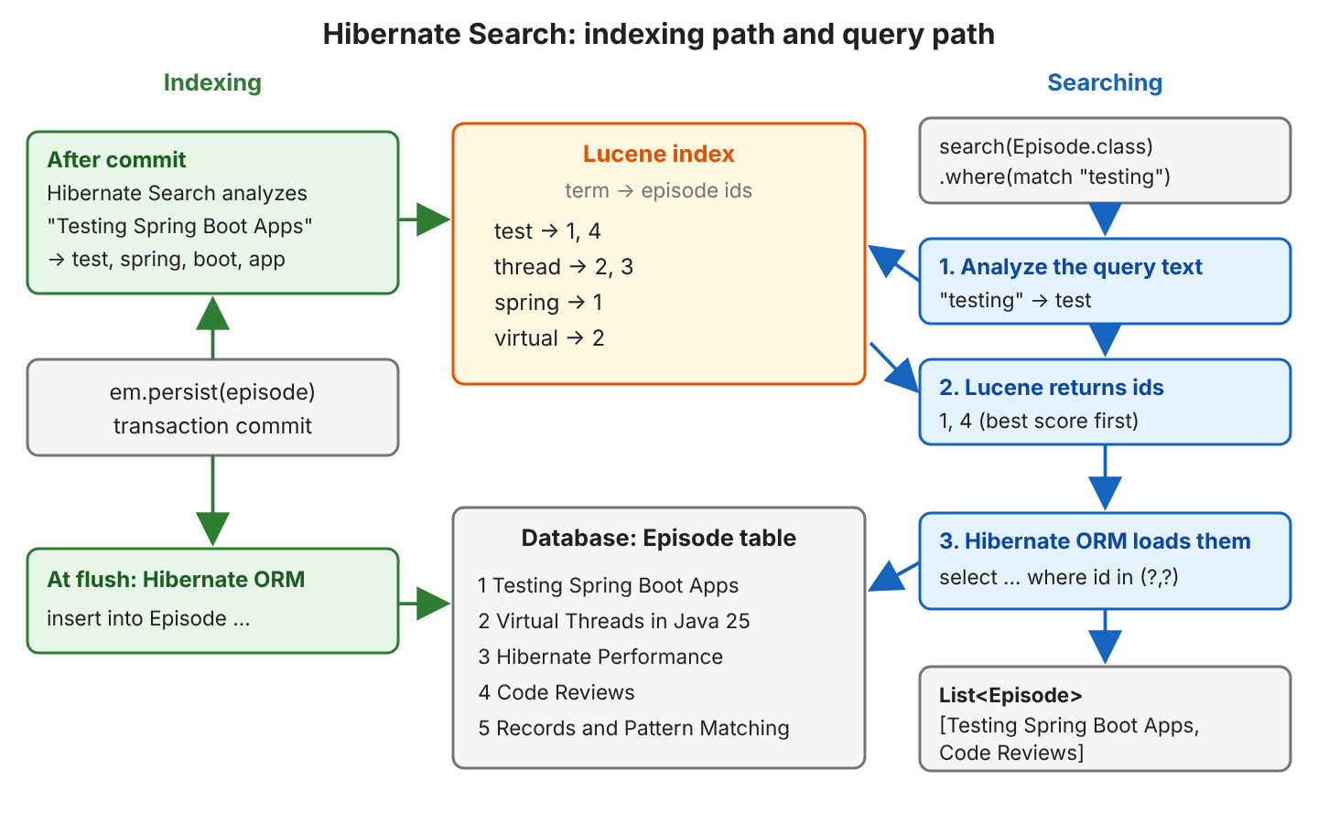Image resolution: width=1318 pixels, height=823 pixels.
Task: Click the result text '[Testing Spring Boot Apps,'
Action: pos(1069,725)
